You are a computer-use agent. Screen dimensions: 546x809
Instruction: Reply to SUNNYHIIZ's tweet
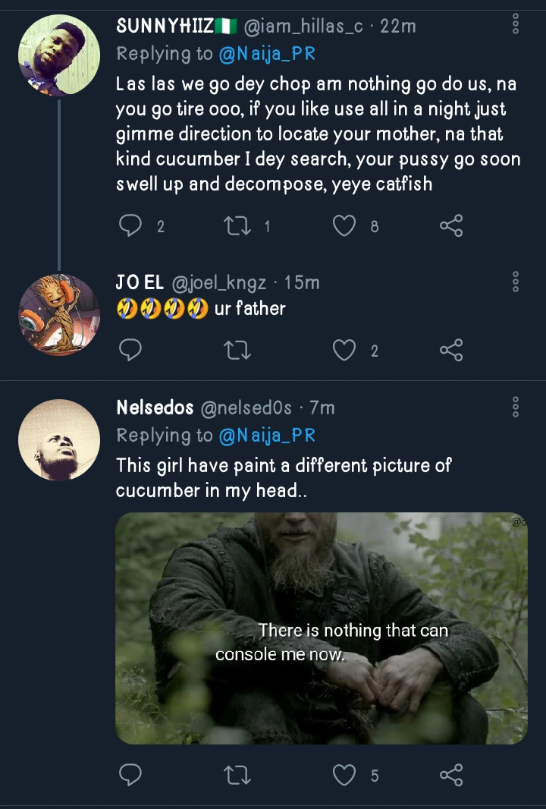point(131,225)
